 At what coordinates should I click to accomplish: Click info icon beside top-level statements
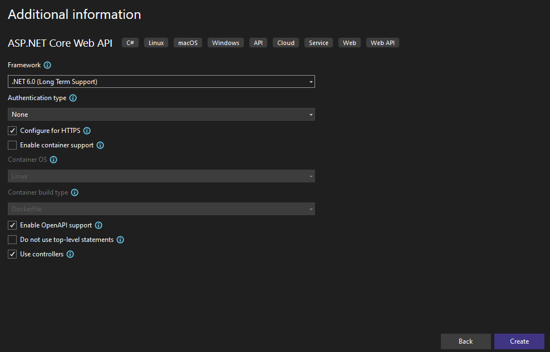click(120, 240)
